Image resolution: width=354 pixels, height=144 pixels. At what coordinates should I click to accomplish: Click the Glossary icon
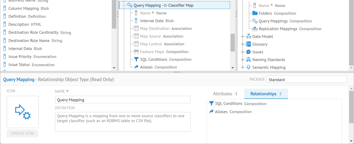(249, 44)
